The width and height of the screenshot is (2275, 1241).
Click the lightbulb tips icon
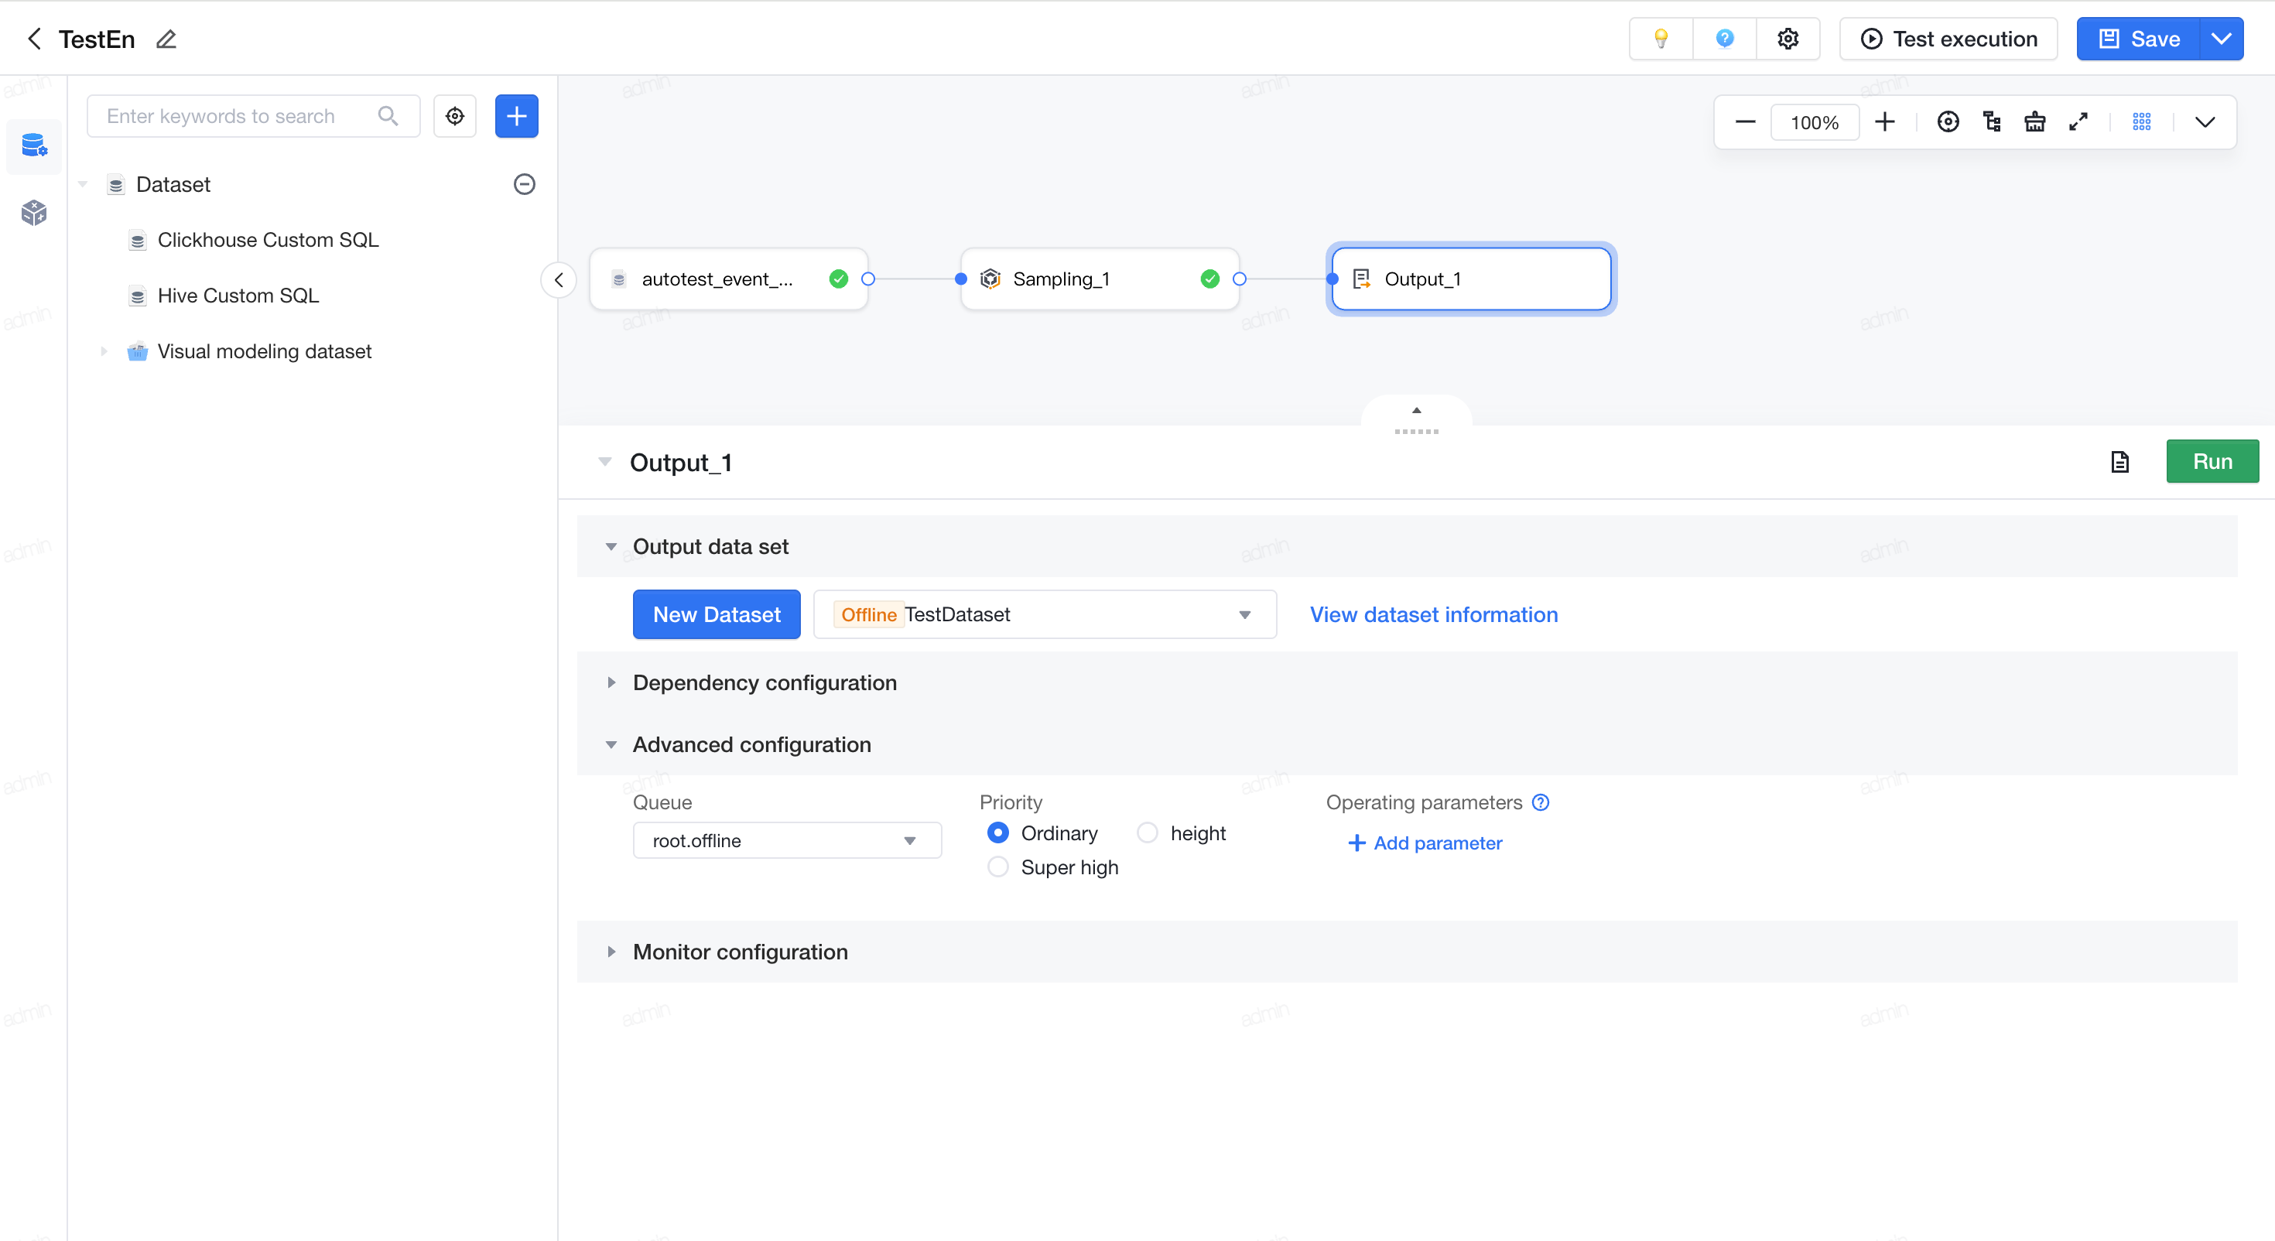(1661, 39)
